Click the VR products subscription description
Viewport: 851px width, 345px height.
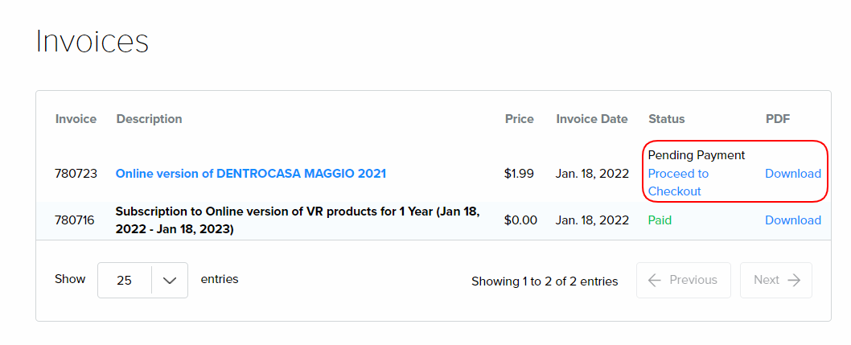coord(297,220)
